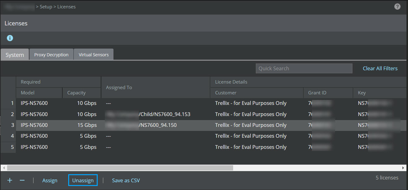
Task: Click the Unassign button
Action: click(83, 180)
